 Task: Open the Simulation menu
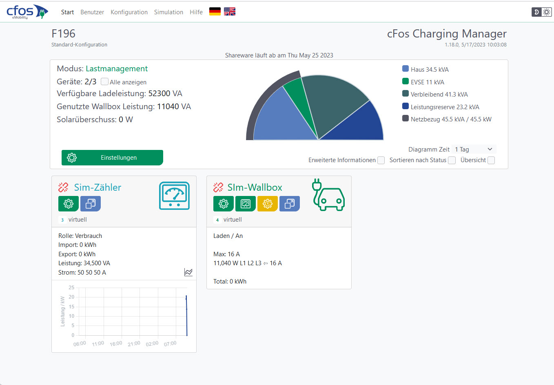(168, 12)
